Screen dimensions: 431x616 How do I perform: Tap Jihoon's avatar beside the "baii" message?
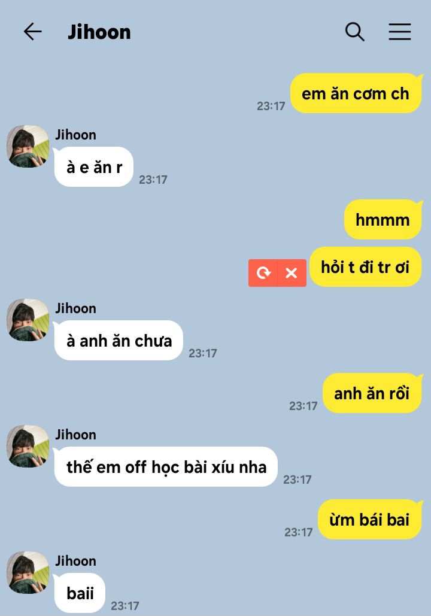[28, 572]
